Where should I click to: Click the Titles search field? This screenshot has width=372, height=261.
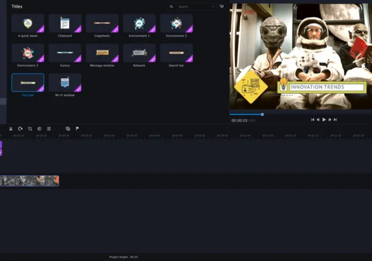[194, 7]
